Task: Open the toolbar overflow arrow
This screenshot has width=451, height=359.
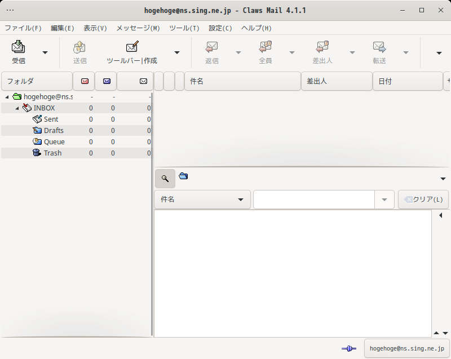Action: pos(439,53)
